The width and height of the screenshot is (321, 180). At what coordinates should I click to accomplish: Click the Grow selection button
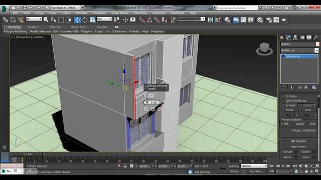coord(307,110)
